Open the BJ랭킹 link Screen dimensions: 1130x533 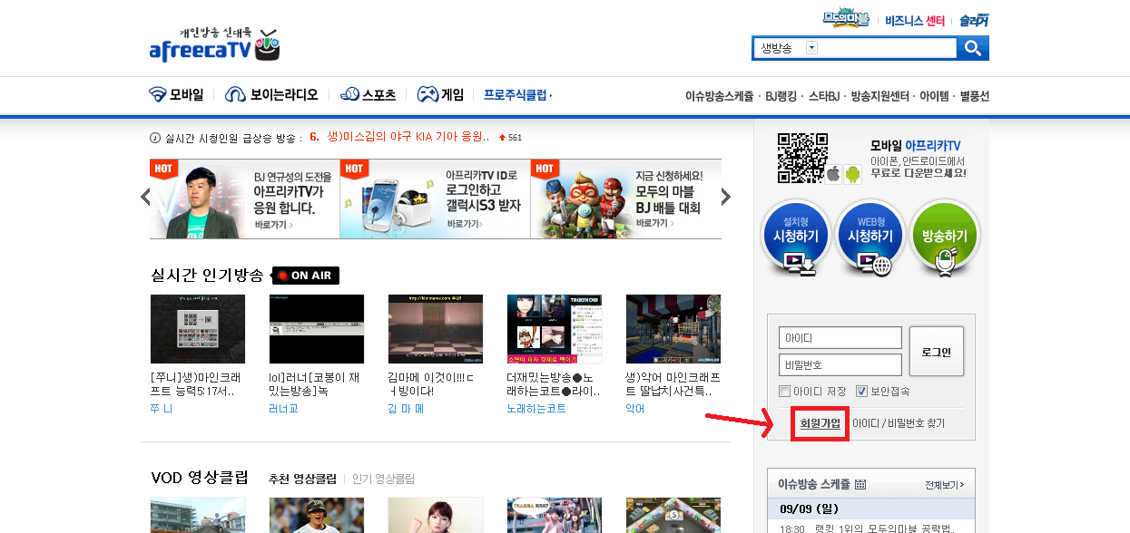(x=781, y=95)
